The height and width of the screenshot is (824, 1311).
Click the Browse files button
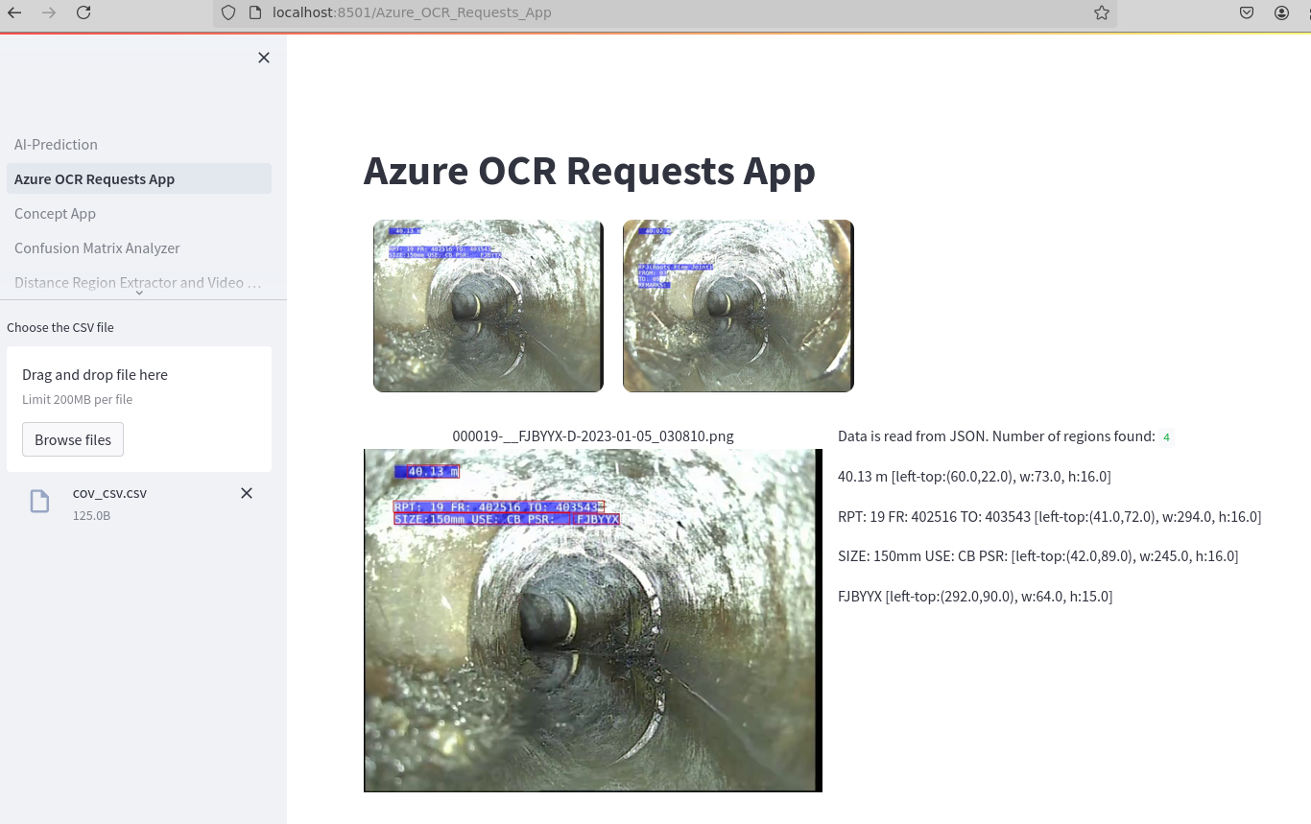(x=73, y=439)
